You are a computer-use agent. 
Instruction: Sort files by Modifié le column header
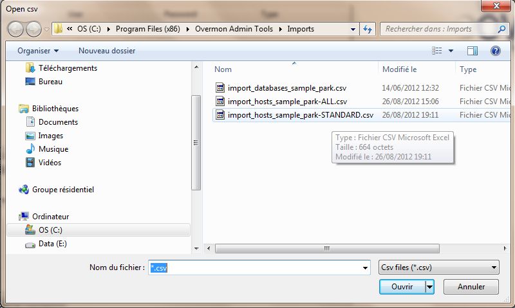[399, 69]
